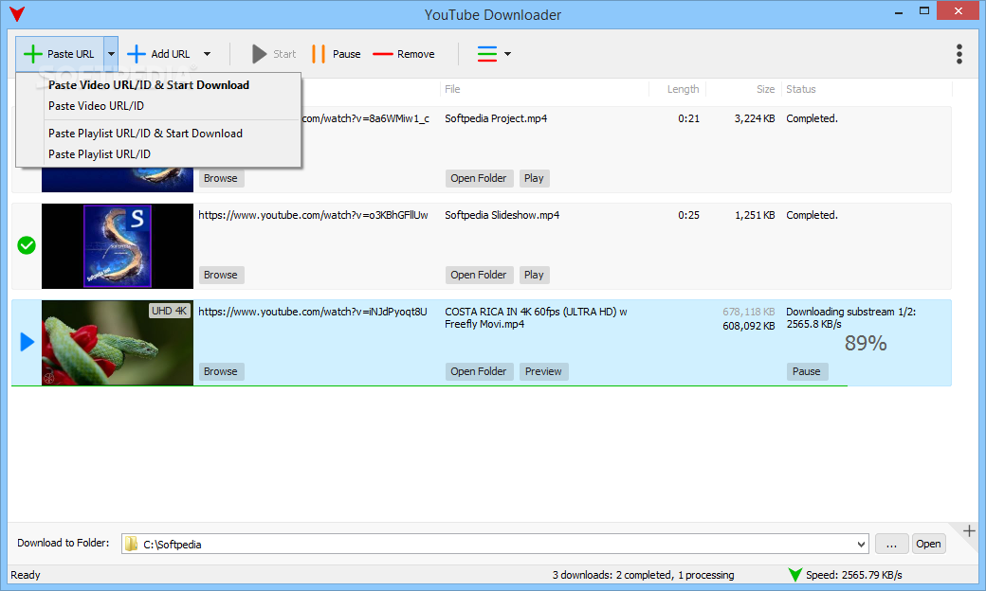Click the Speed: 2565.79 KB/s status text
Viewport: 986px width, 591px height.
click(854, 575)
